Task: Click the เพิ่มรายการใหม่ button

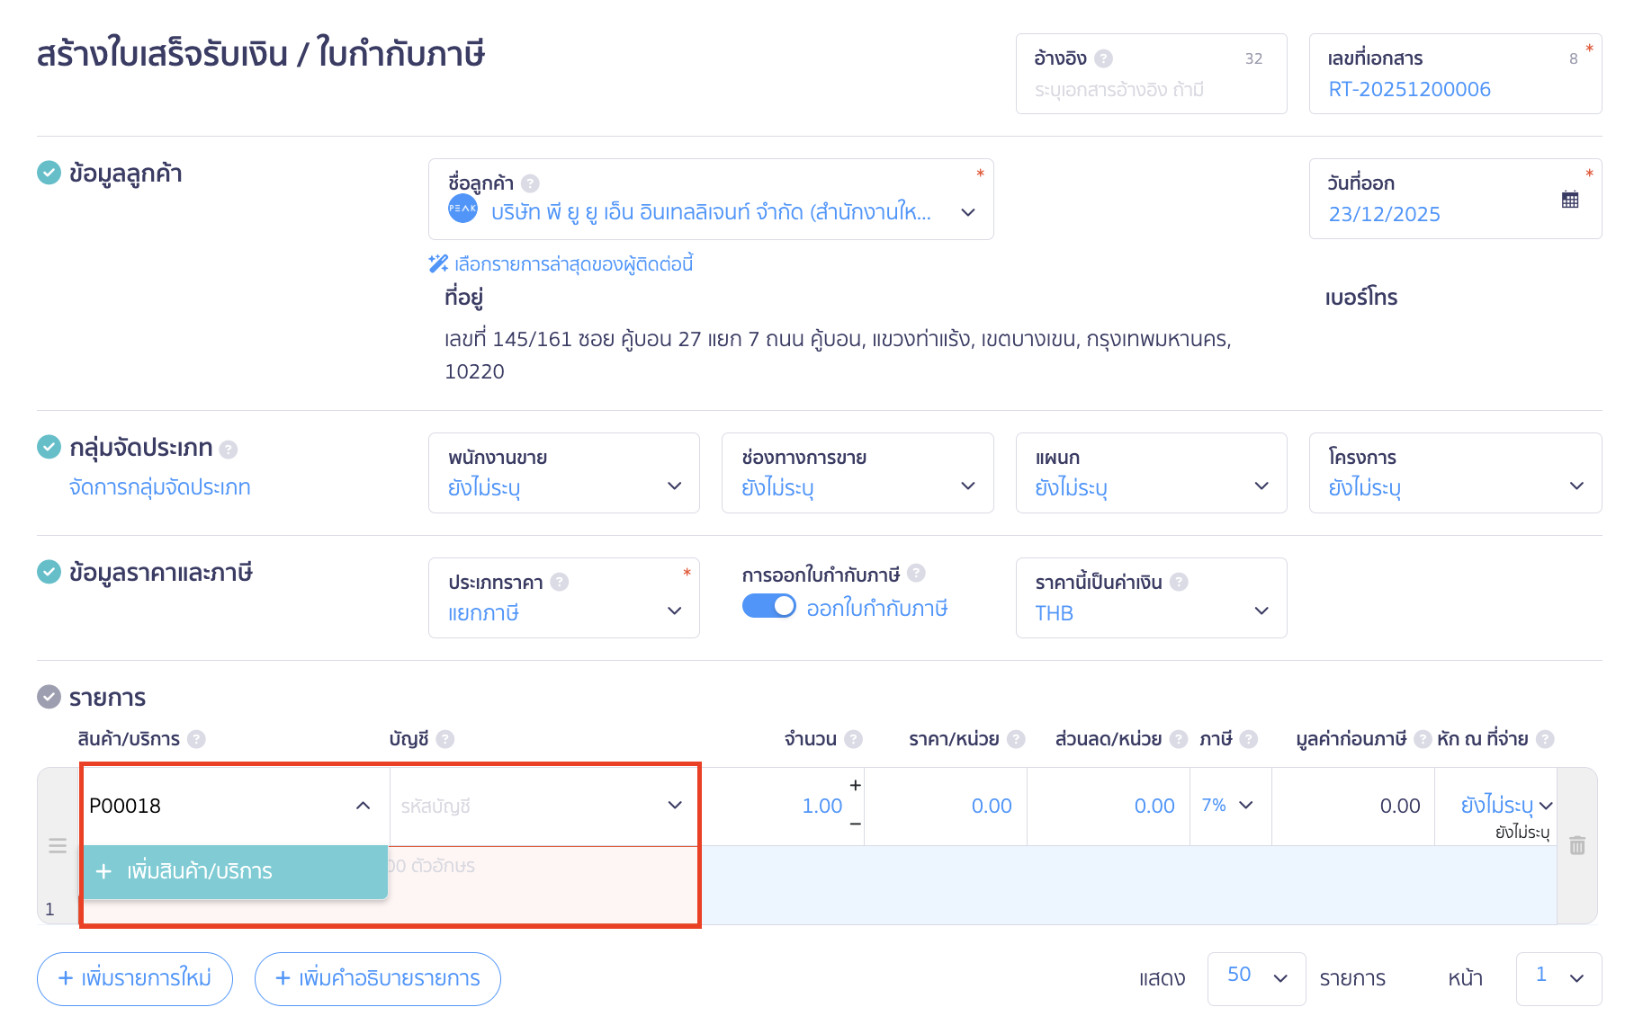Action: (135, 978)
